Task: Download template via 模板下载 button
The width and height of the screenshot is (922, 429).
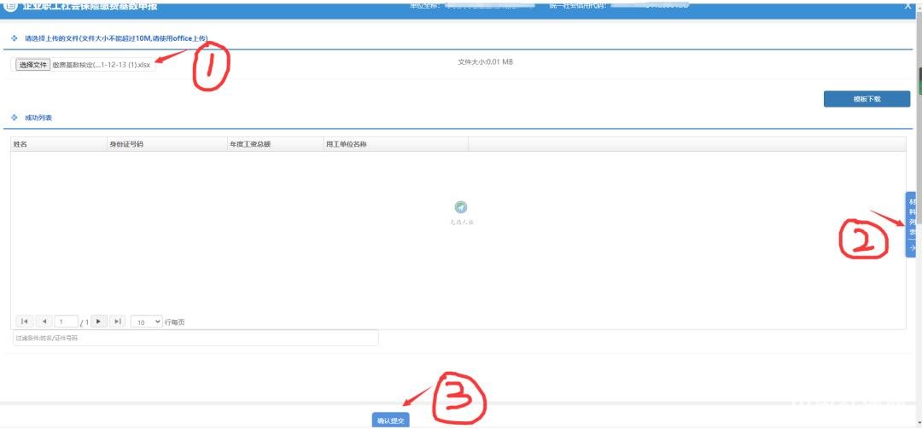Action: (x=867, y=99)
